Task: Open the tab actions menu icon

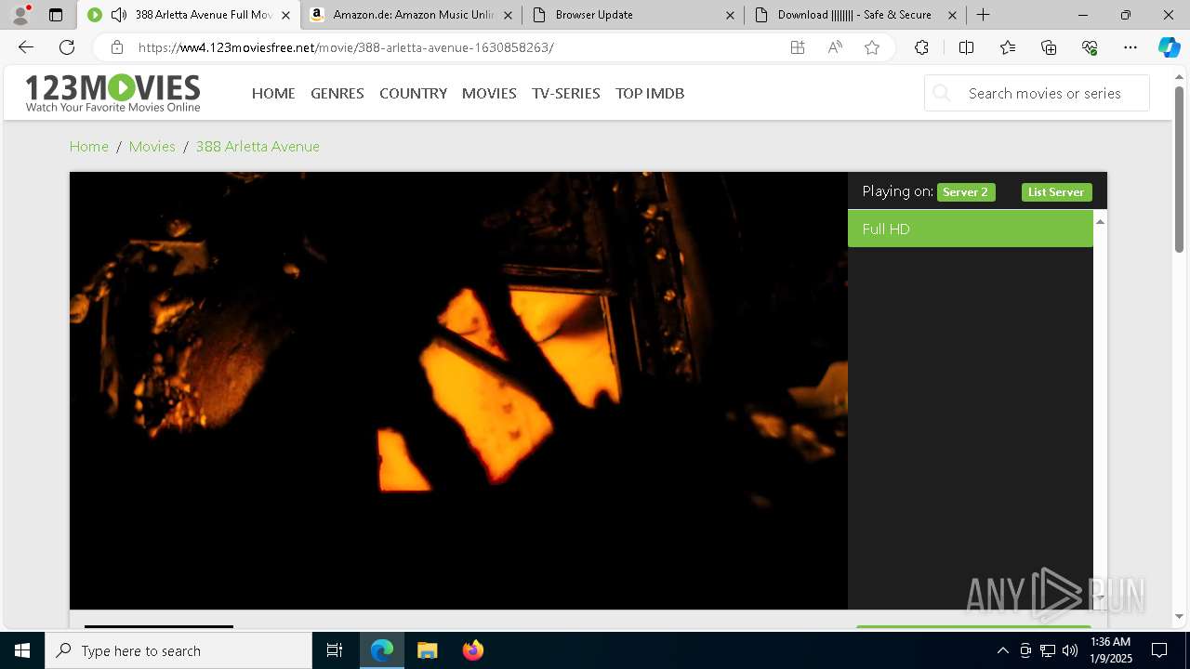Action: 56,15
